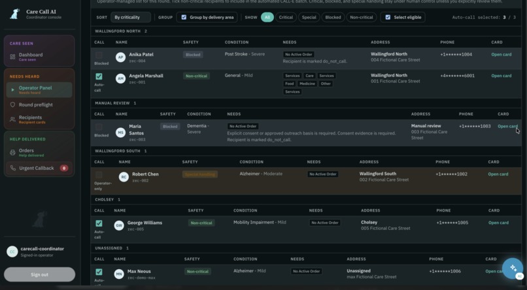
Task: Open the Sort By criticality dropdown
Action: coord(130,17)
